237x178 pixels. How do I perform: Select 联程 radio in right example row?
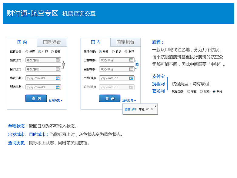point(214,91)
